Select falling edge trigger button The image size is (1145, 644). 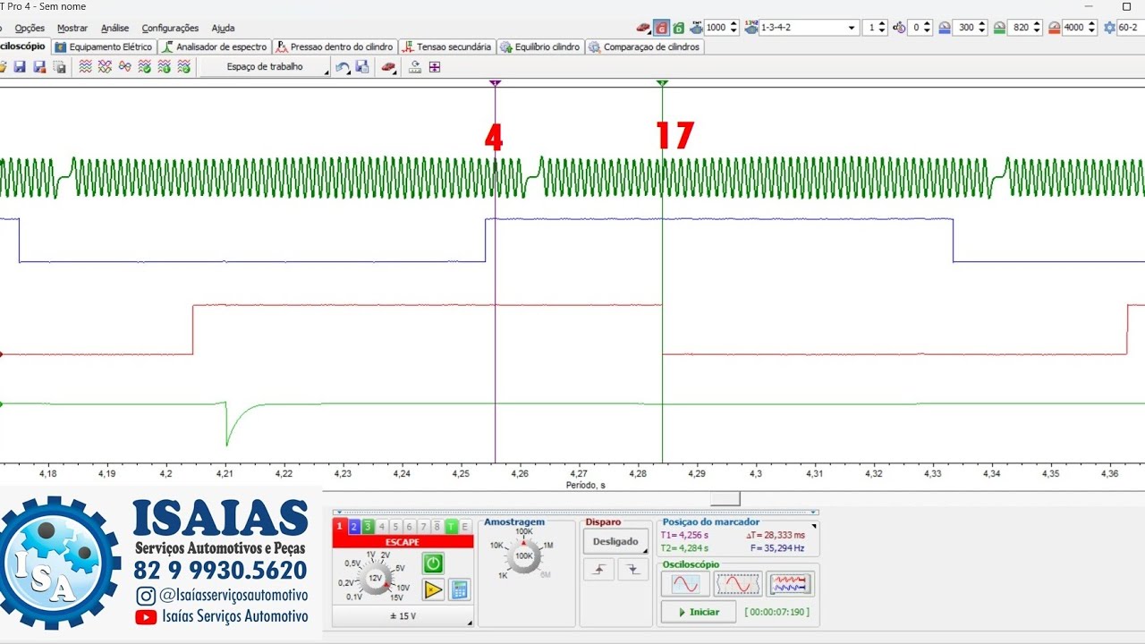point(632,569)
